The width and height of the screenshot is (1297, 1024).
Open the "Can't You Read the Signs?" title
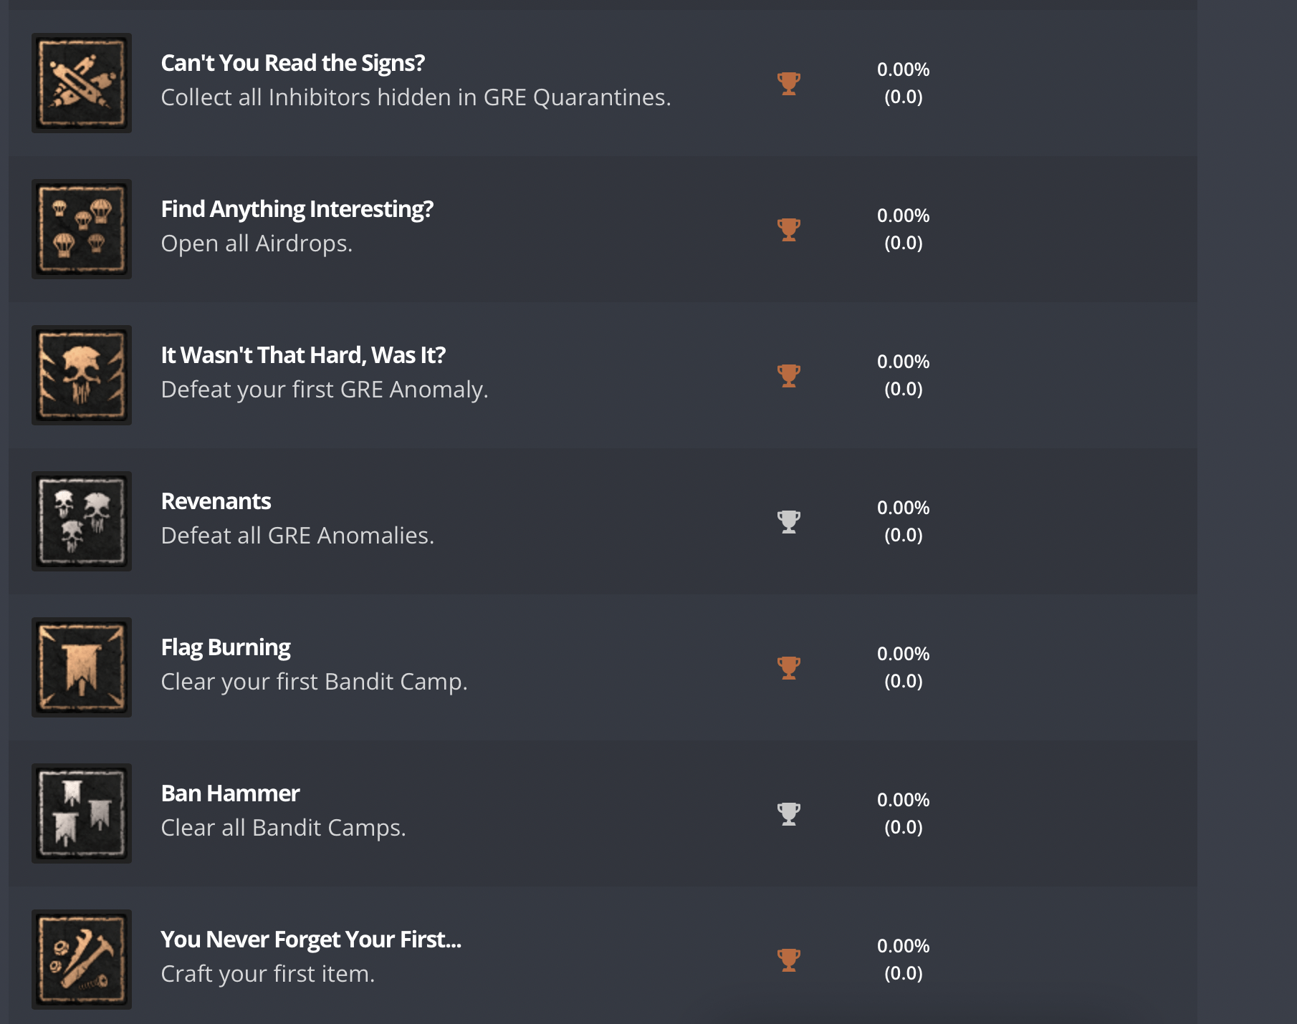click(292, 63)
